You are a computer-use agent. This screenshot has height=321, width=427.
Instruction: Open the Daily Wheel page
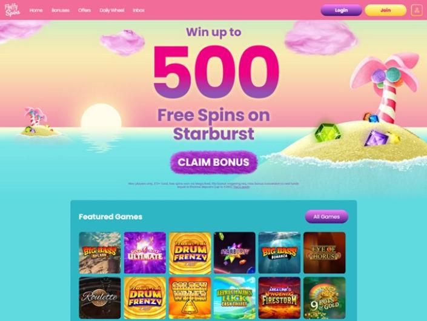pyautogui.click(x=111, y=10)
